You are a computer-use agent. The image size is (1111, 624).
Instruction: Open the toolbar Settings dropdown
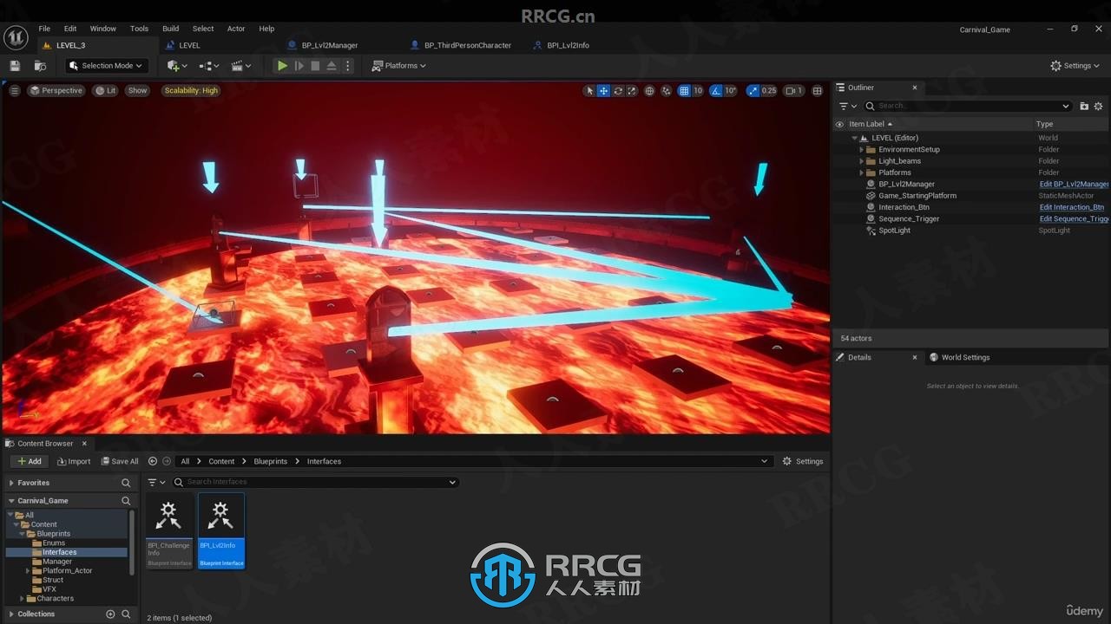pyautogui.click(x=1075, y=66)
